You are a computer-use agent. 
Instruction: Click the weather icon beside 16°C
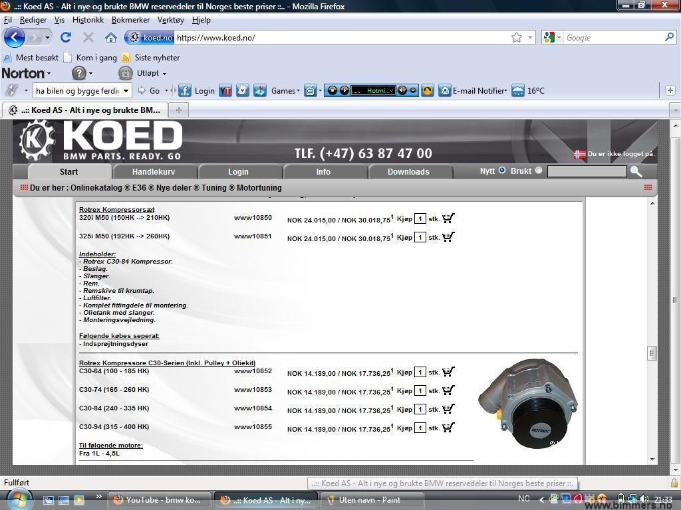517,90
